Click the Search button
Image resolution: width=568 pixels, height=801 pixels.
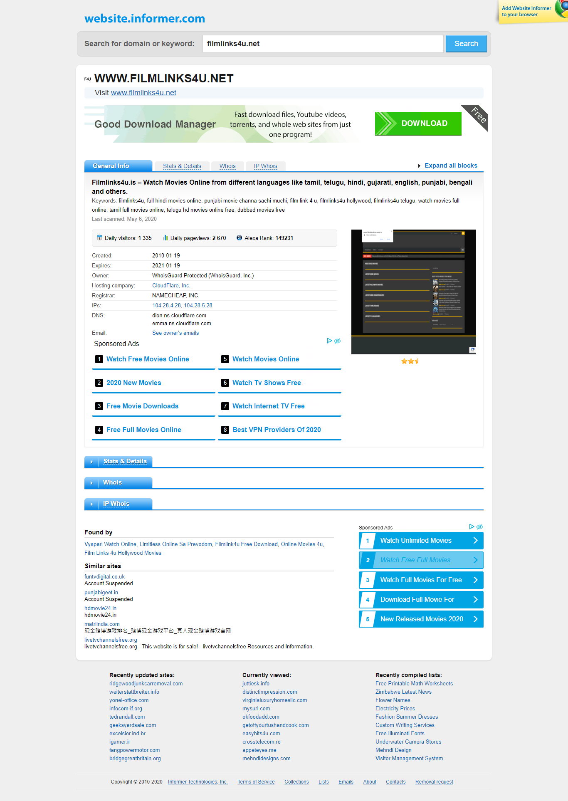point(466,44)
